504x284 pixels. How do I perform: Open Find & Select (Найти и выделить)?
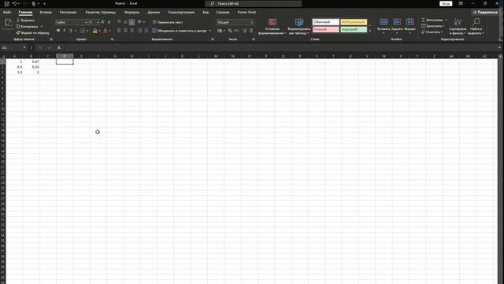pos(476,26)
